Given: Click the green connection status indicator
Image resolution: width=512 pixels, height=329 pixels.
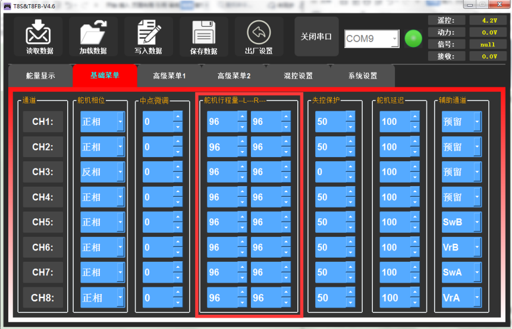Looking at the screenshot, I should (x=413, y=39).
